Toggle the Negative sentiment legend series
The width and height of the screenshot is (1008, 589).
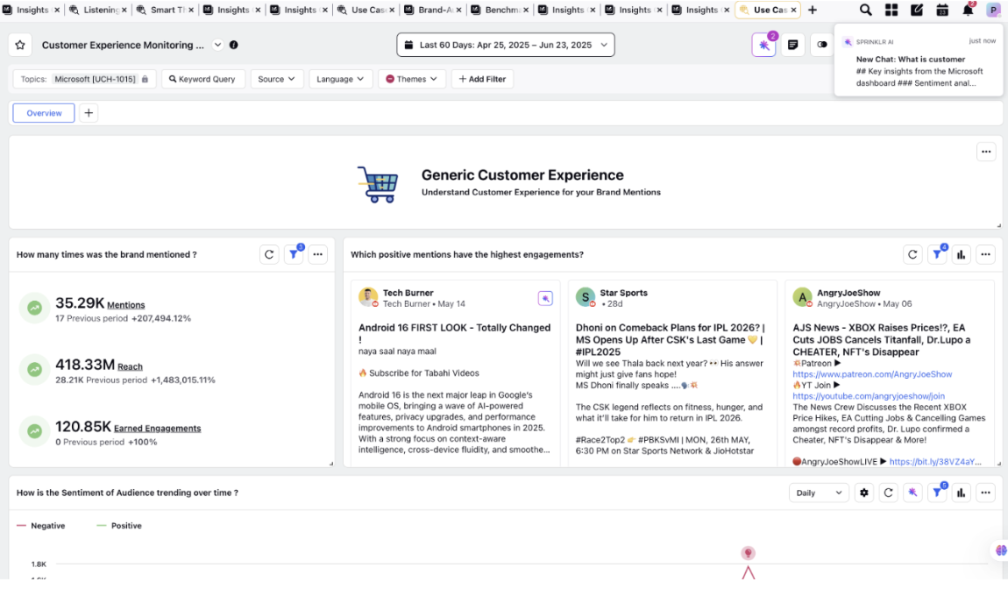click(41, 525)
